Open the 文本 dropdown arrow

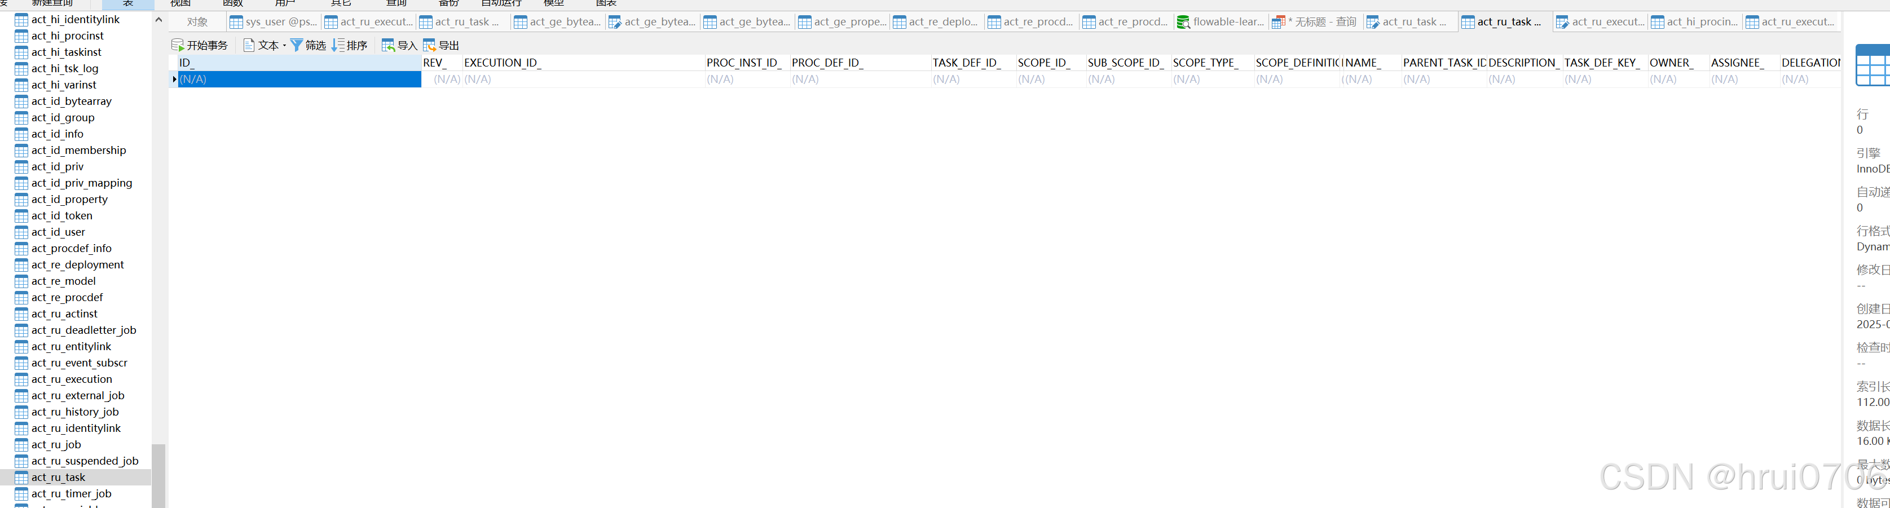[285, 45]
